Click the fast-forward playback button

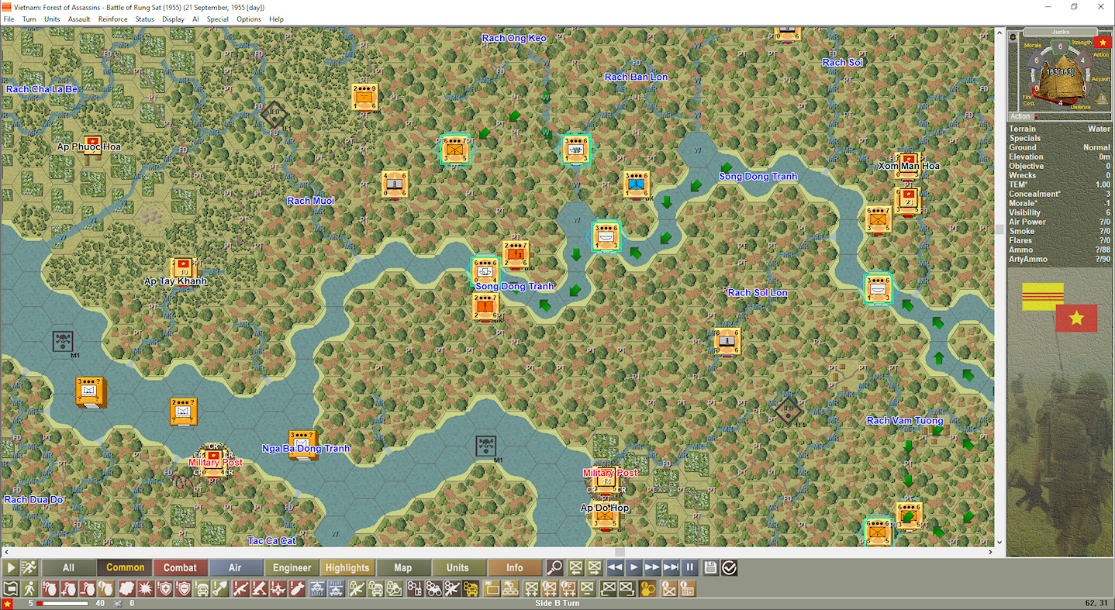pos(652,567)
